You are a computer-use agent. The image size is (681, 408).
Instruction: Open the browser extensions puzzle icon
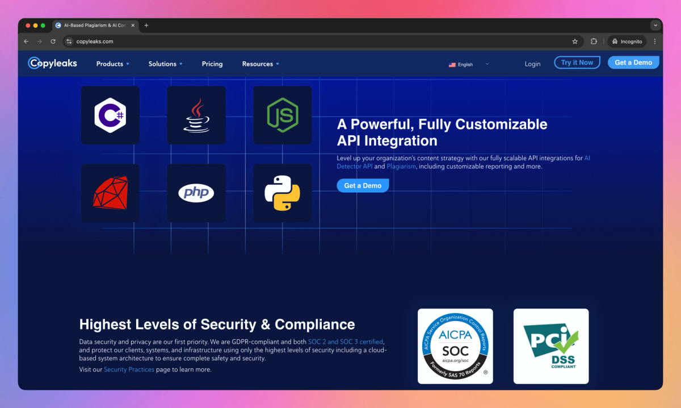[x=594, y=41]
